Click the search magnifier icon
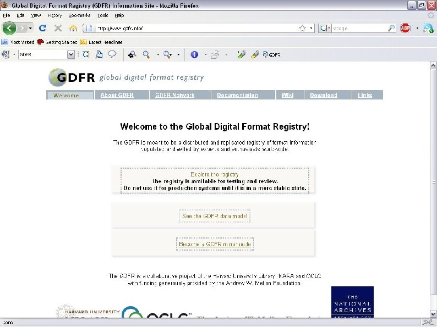The image size is (437, 327). (391, 28)
